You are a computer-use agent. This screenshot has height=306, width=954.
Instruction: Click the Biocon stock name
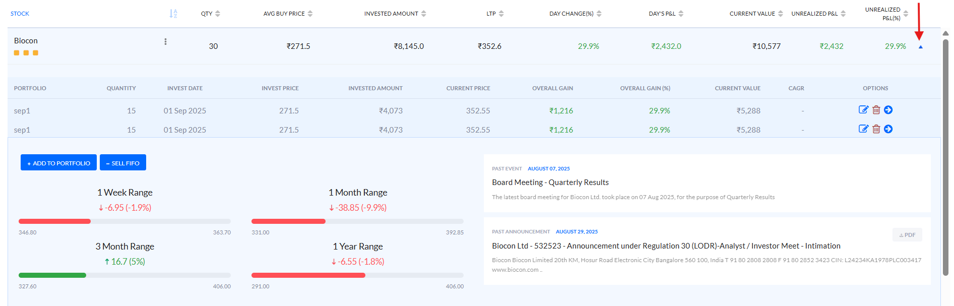click(26, 41)
